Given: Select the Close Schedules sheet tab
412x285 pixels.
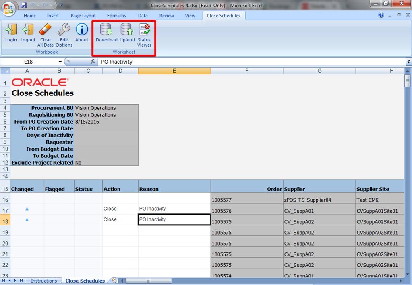Looking at the screenshot, I should click(85, 281).
